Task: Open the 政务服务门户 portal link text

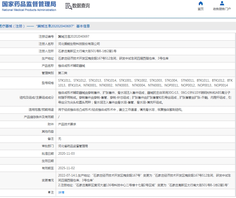Action: 222,9
